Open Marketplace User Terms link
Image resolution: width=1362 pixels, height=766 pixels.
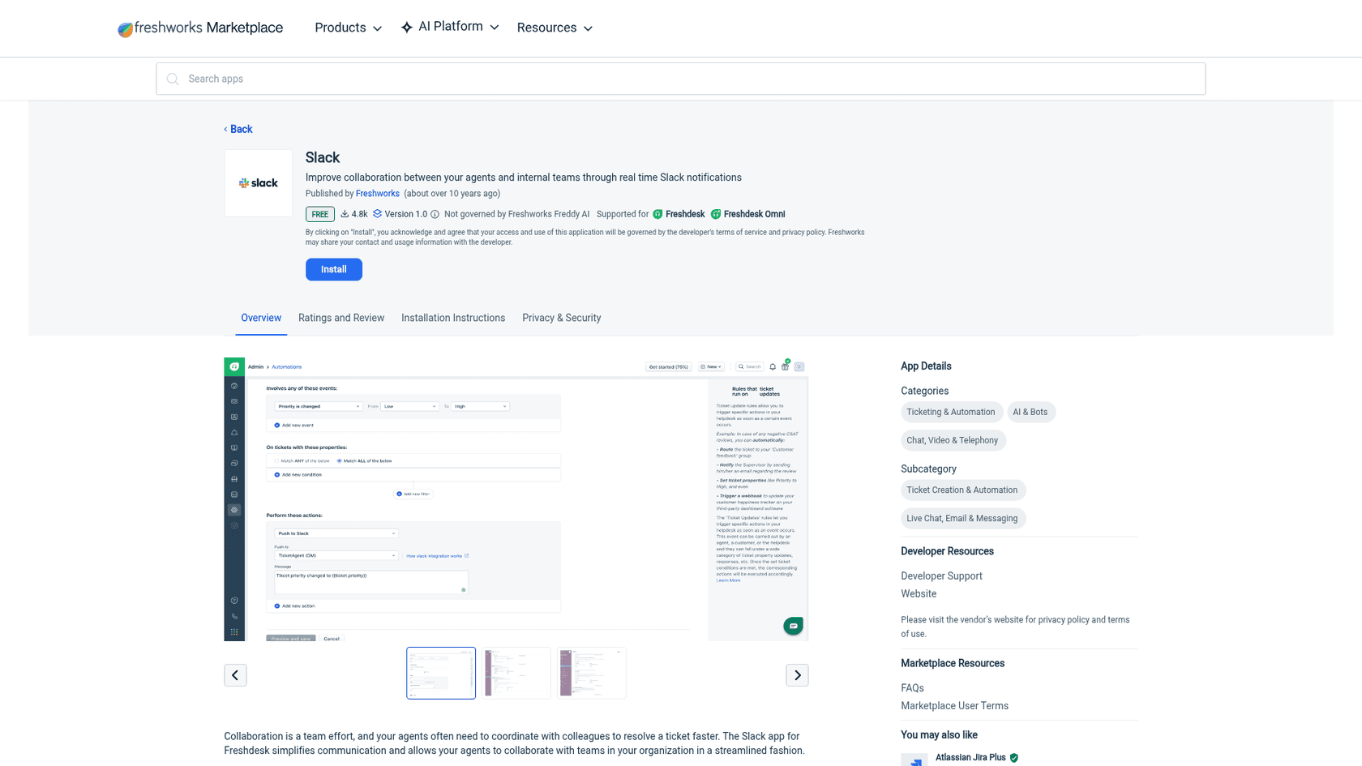click(954, 706)
